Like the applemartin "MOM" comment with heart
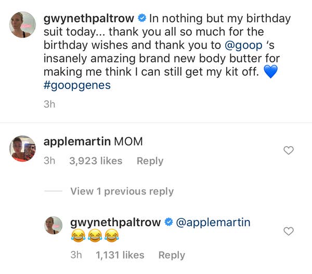 pyautogui.click(x=288, y=151)
